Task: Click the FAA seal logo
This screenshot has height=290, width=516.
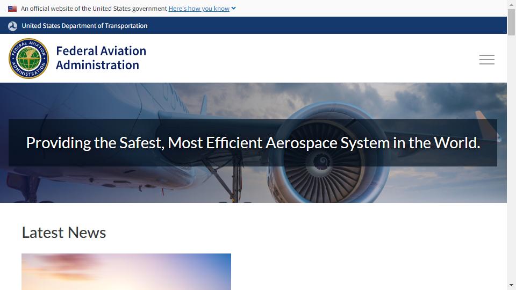Action: coord(28,59)
